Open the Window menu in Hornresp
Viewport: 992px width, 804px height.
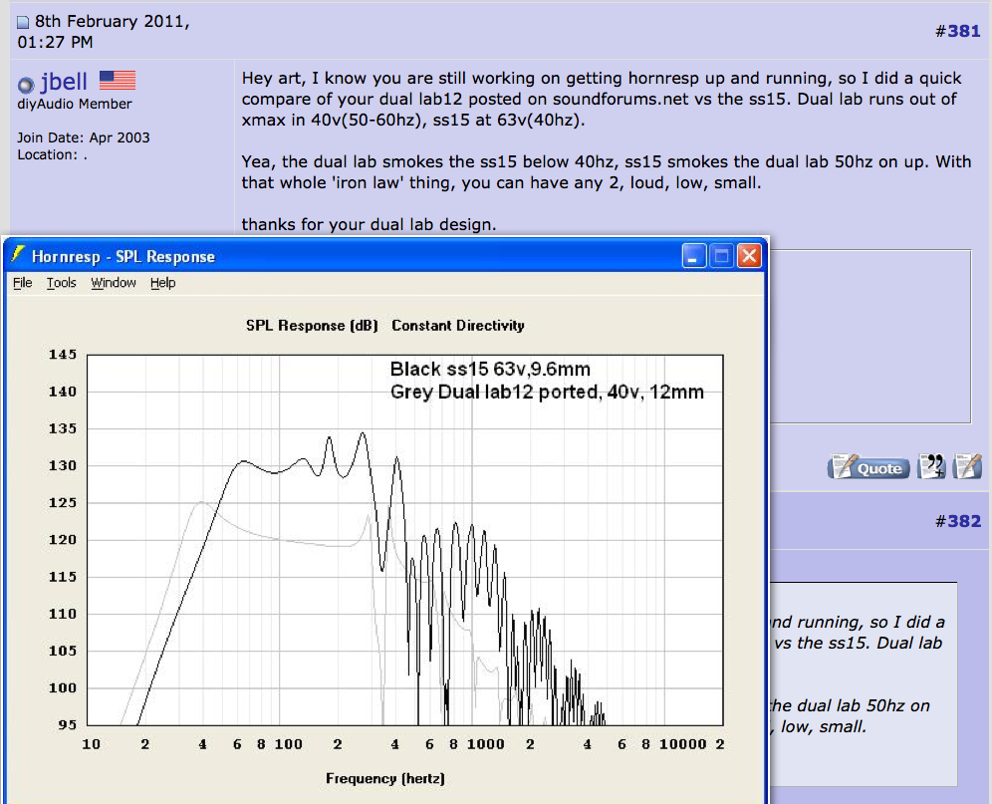tap(114, 283)
